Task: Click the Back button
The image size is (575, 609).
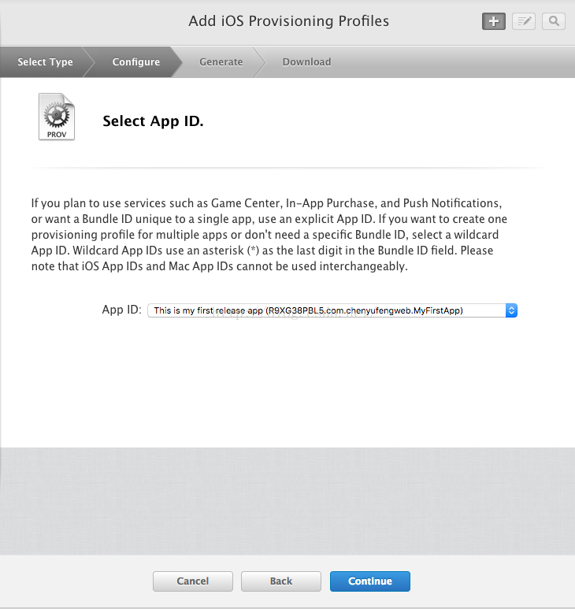Action: pos(280,581)
